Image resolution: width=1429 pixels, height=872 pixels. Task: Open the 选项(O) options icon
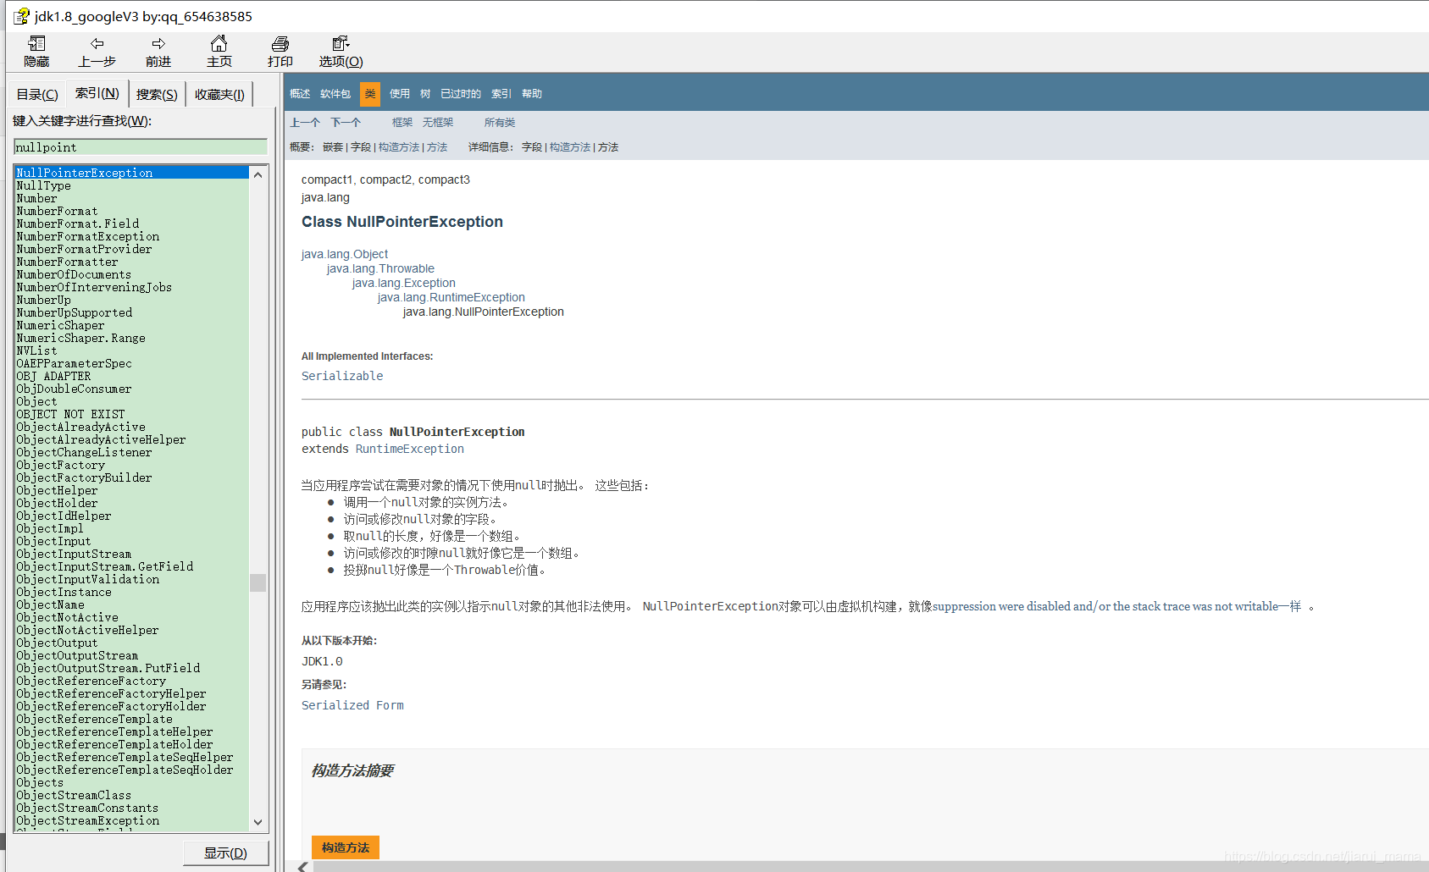341,43
